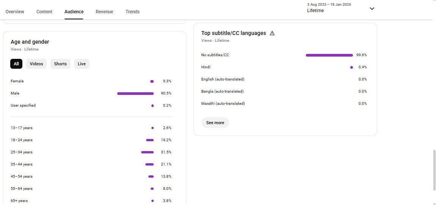Click the scrollbar down arrow
Screen dimensions: 436x205
(434, 203)
